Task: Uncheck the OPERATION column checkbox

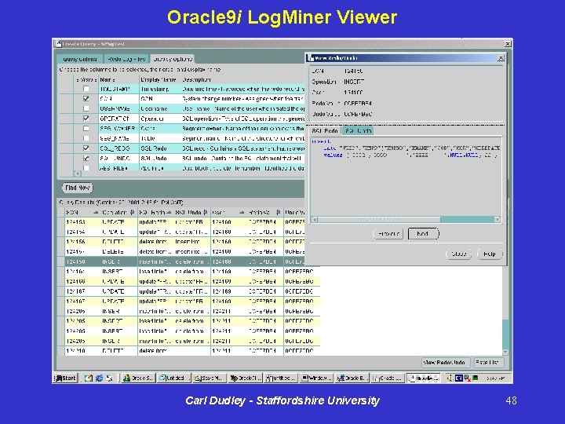Action: (86, 119)
